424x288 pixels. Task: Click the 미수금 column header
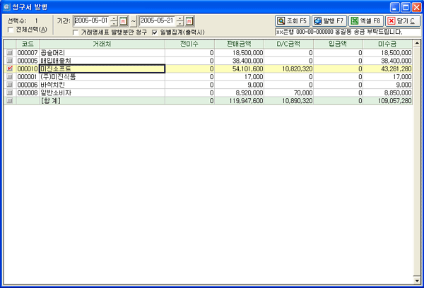(x=387, y=44)
